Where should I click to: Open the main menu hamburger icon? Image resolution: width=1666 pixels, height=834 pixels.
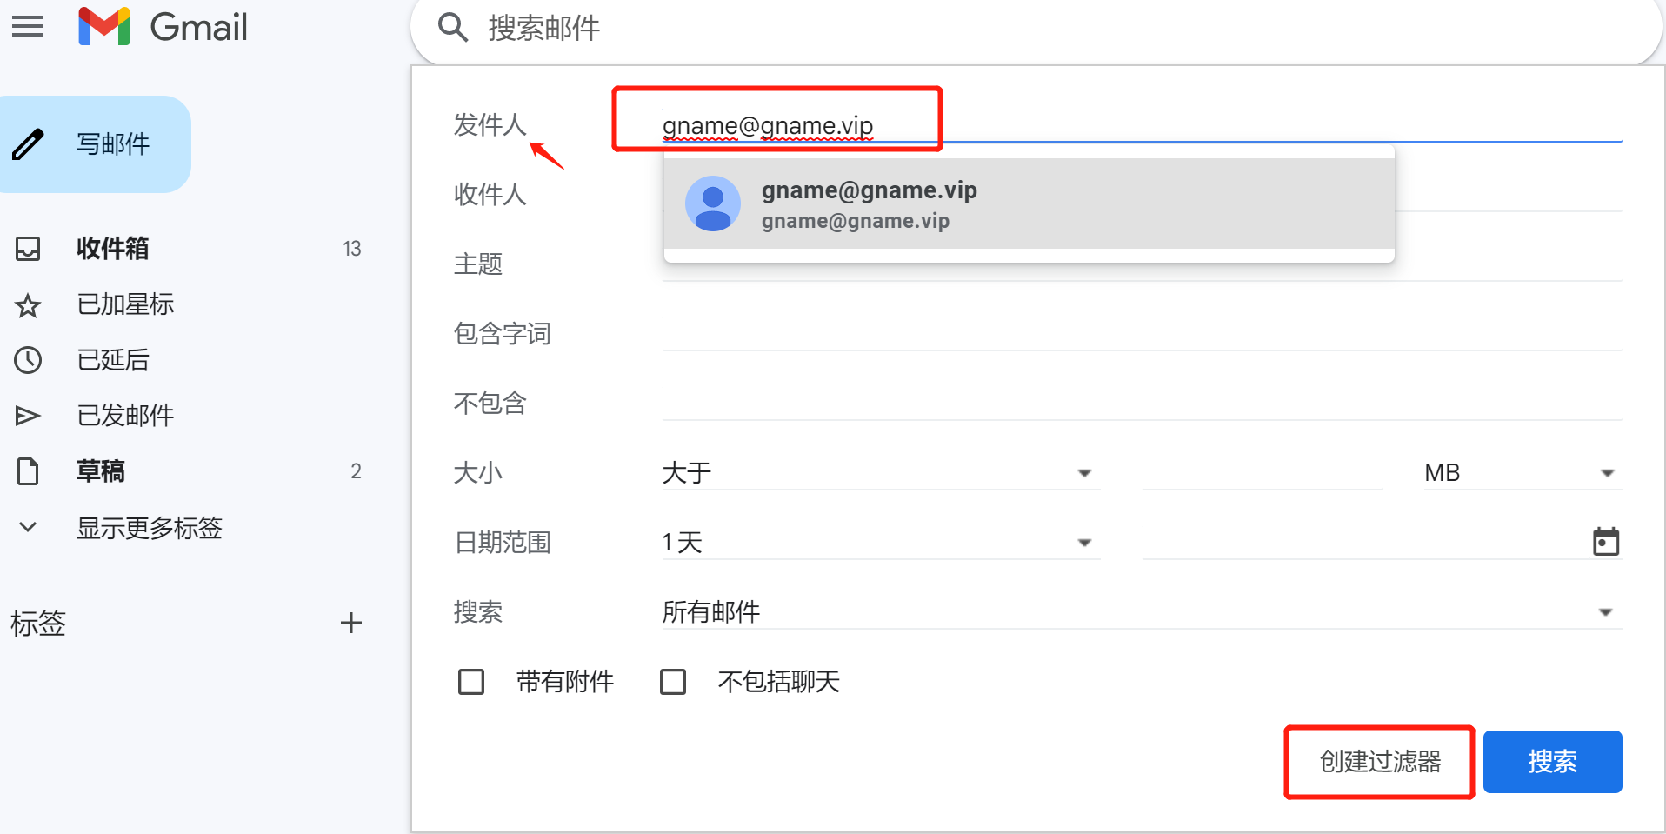coord(28,27)
